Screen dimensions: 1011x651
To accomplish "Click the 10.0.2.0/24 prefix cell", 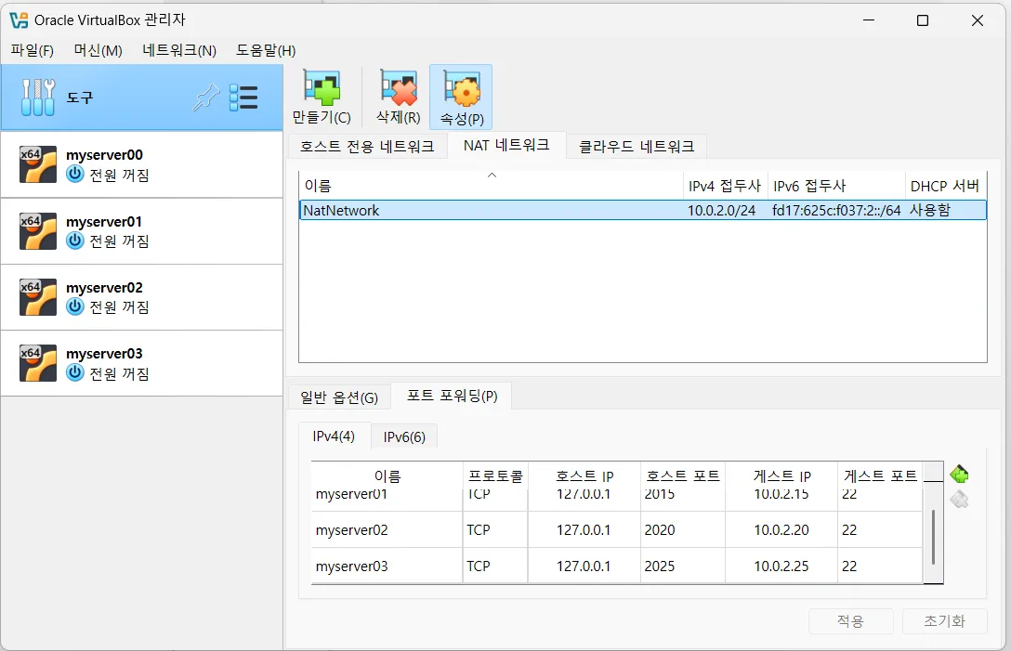I will [721, 210].
